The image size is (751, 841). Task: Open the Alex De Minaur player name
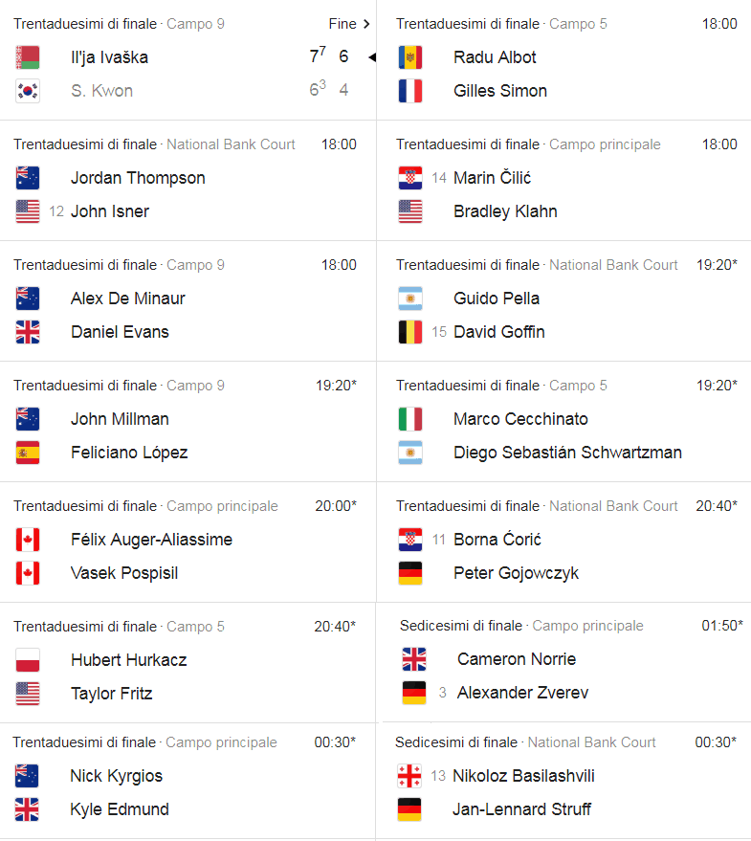pos(127,299)
